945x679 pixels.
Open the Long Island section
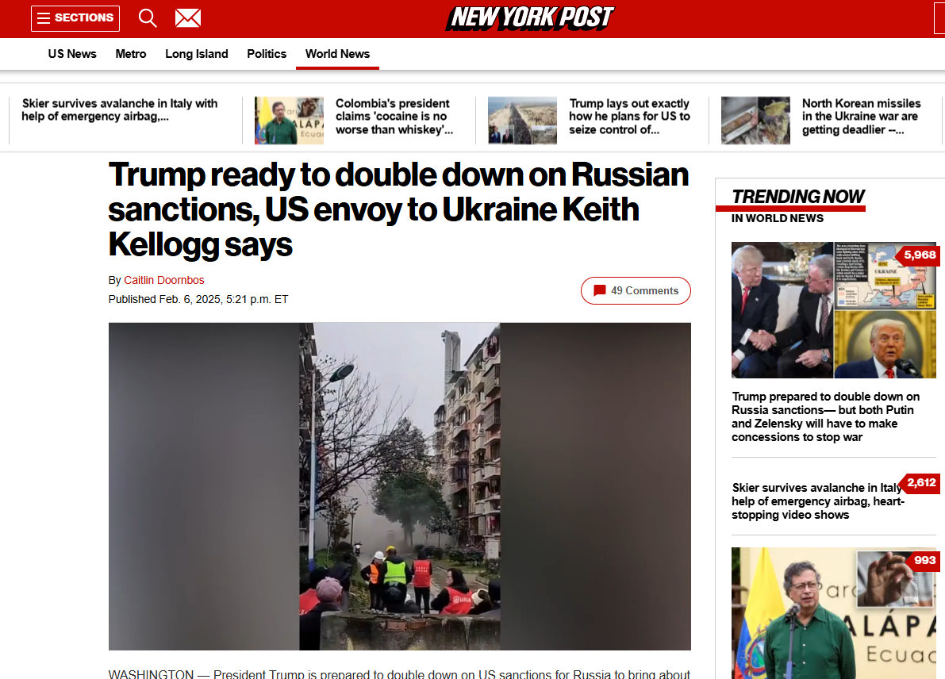tap(197, 54)
